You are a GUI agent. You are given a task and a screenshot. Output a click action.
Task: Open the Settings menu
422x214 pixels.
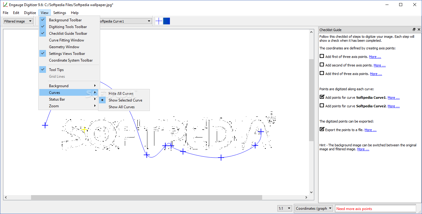(60, 13)
